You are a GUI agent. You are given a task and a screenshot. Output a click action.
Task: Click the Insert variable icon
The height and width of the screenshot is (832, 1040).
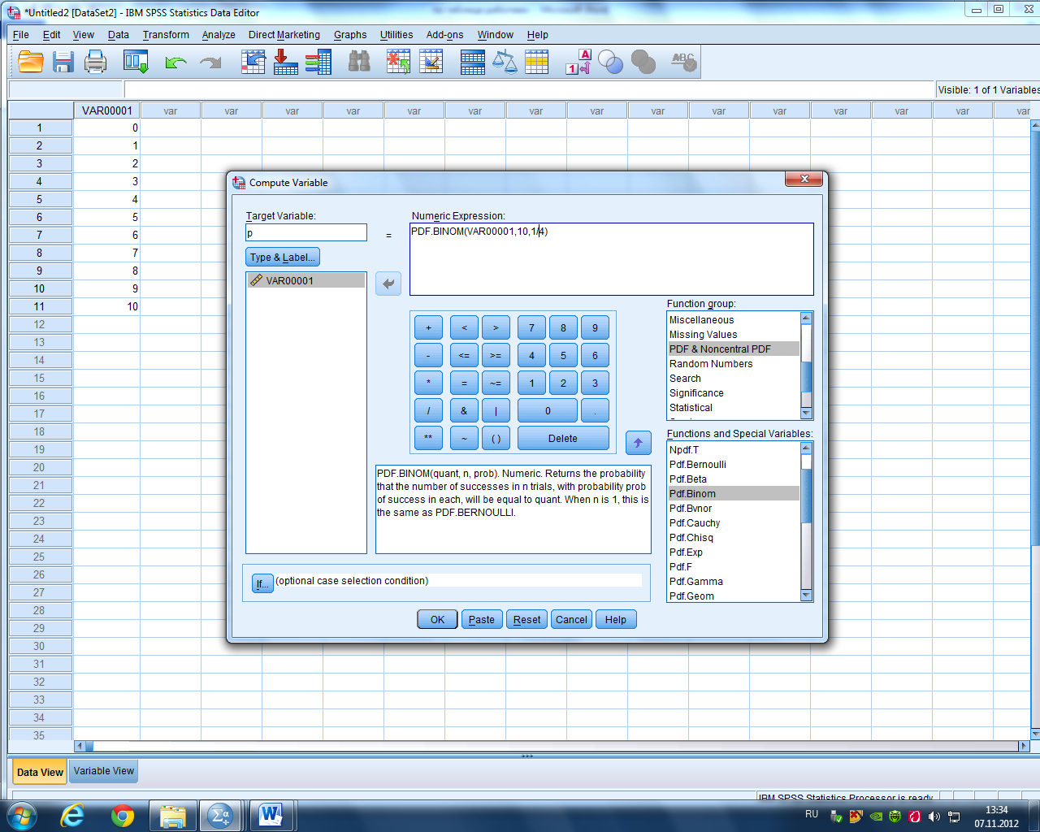coord(431,62)
